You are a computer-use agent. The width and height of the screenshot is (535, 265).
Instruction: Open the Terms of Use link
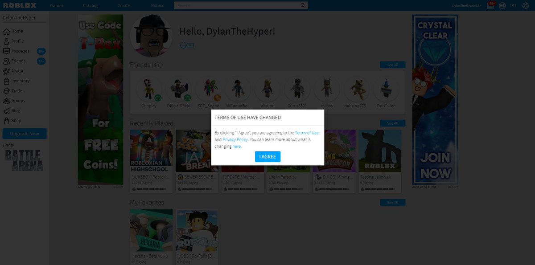pyautogui.click(x=307, y=133)
